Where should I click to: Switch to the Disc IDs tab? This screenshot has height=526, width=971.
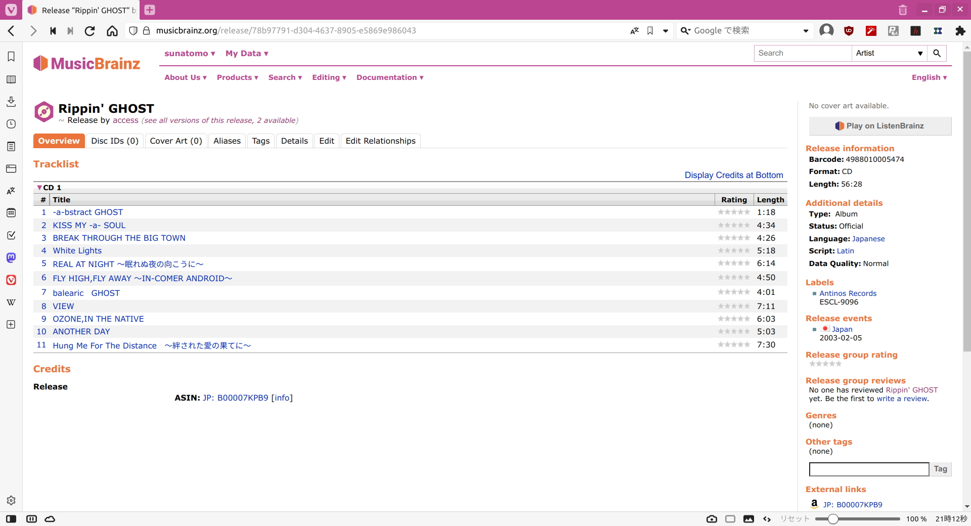pyautogui.click(x=115, y=141)
